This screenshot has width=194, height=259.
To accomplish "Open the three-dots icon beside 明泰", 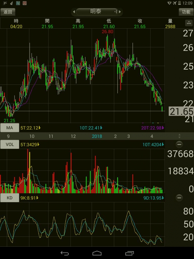I will [x=116, y=12].
